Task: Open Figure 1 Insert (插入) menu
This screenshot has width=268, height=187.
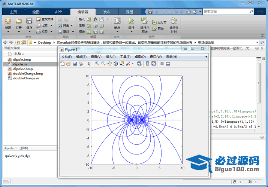Action: click(x=111, y=57)
